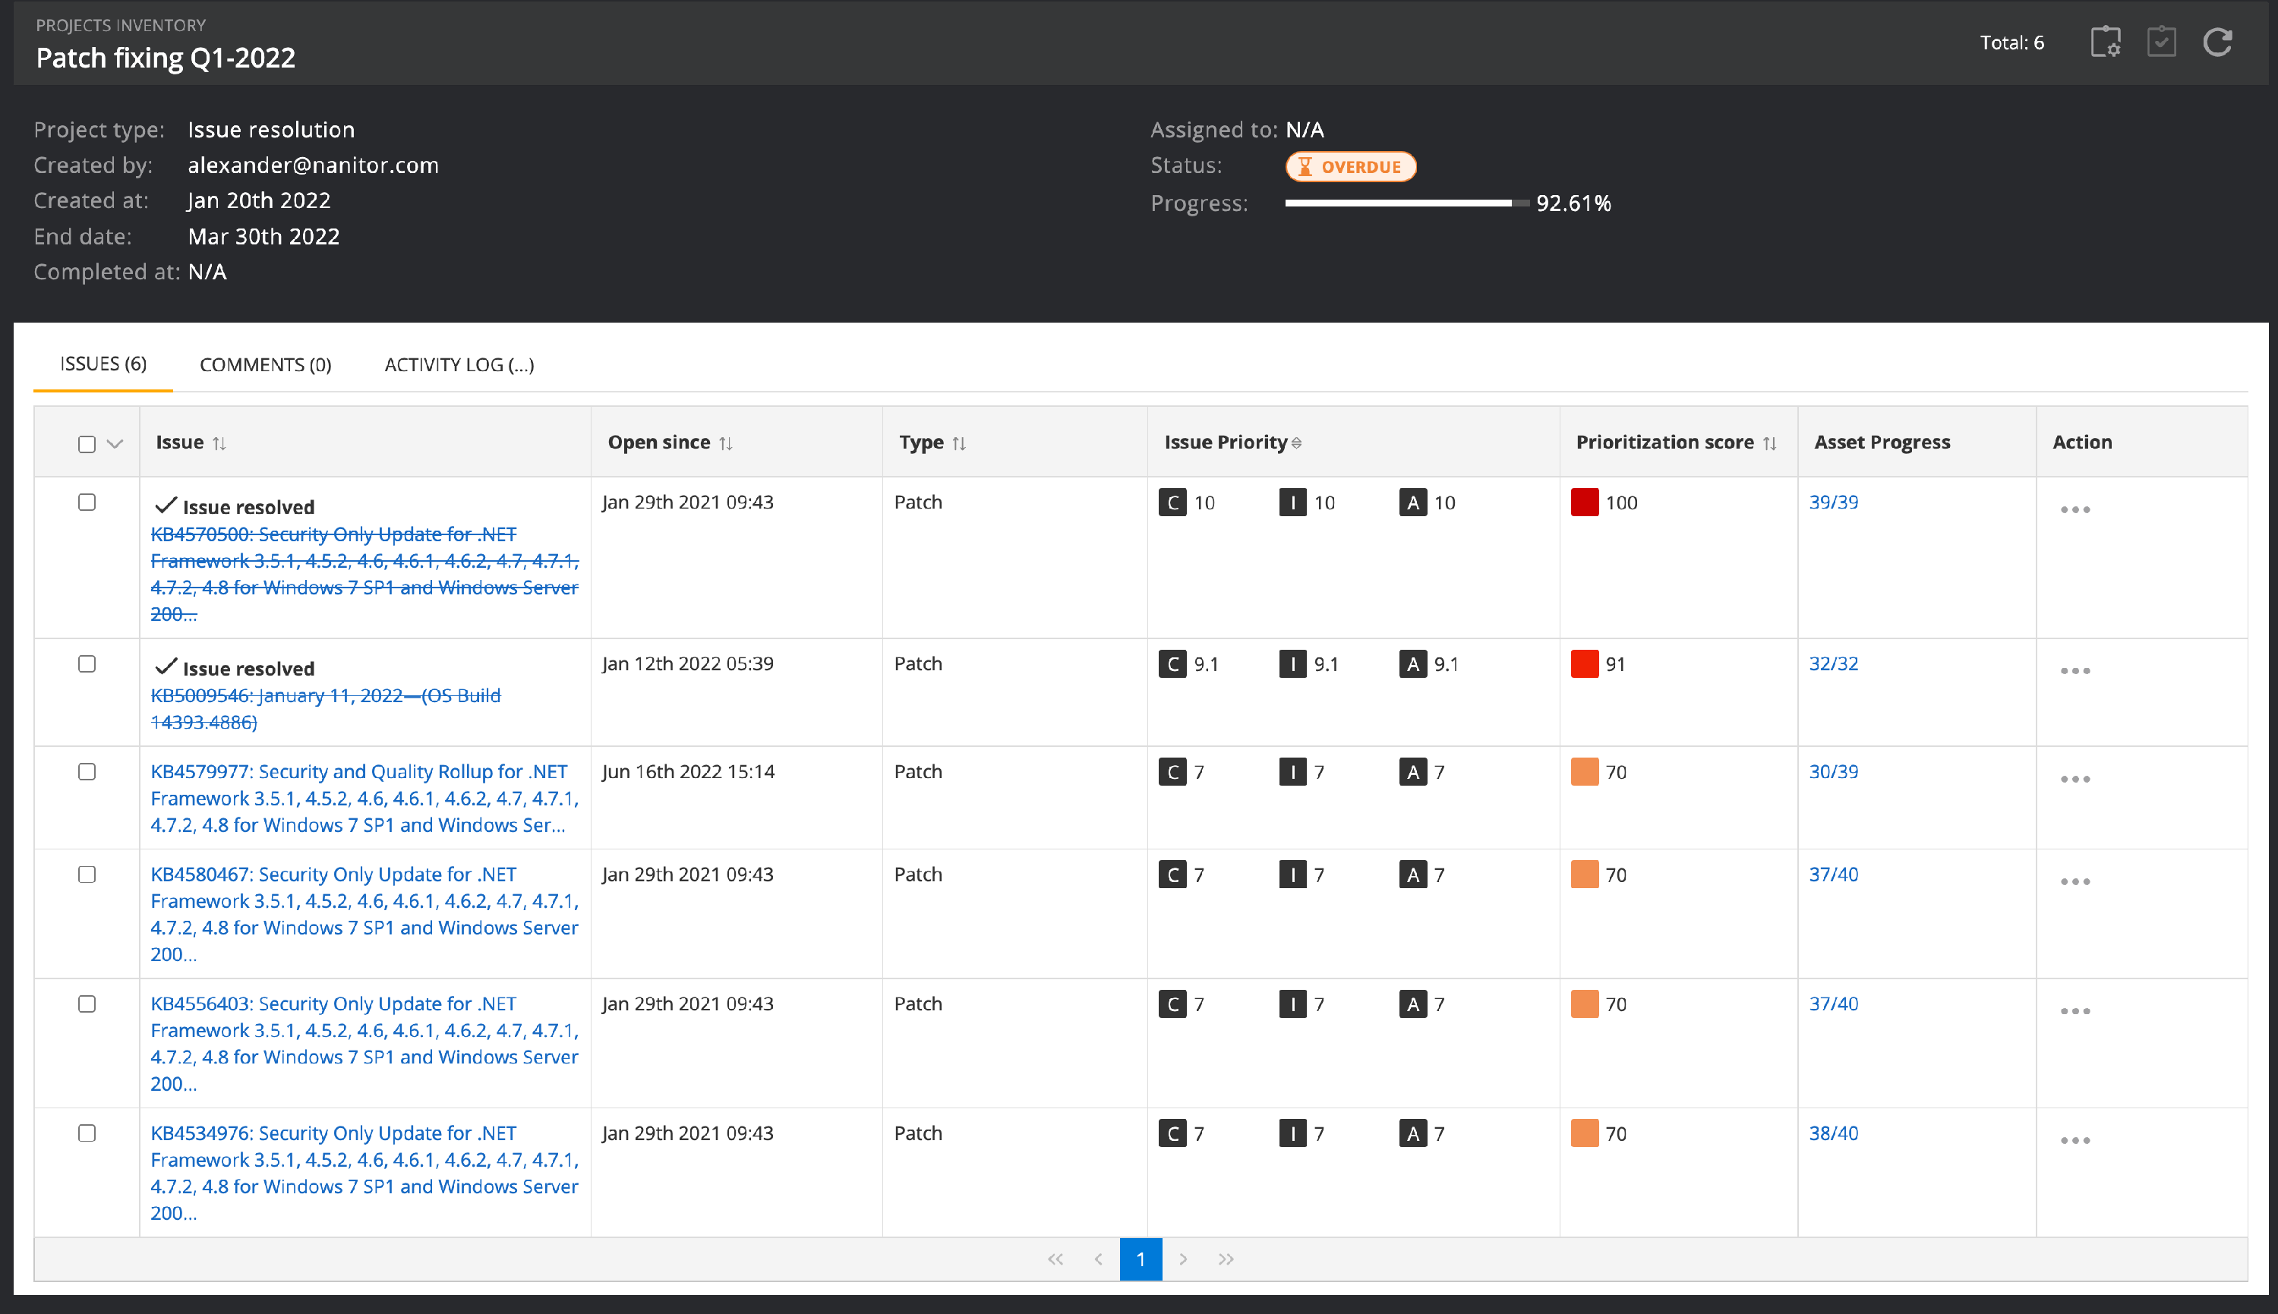Check the KB4579977 row checkbox
The image size is (2278, 1314).
[x=87, y=771]
